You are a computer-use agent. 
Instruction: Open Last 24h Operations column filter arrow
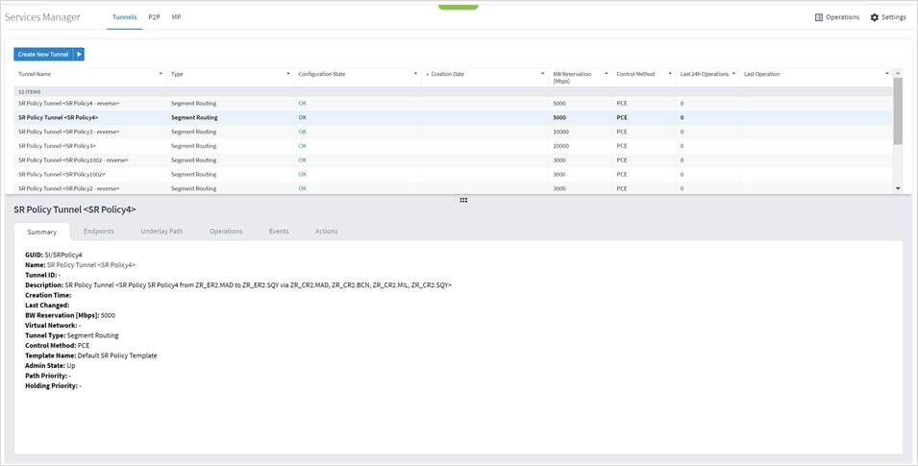pyautogui.click(x=733, y=74)
